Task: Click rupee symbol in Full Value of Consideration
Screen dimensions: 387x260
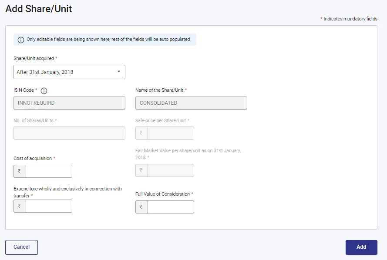Action: (141, 207)
